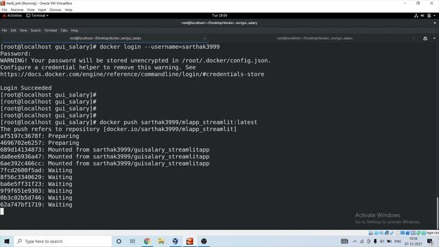Click '6ae392c466cc: Mounted from' line

coord(105,163)
